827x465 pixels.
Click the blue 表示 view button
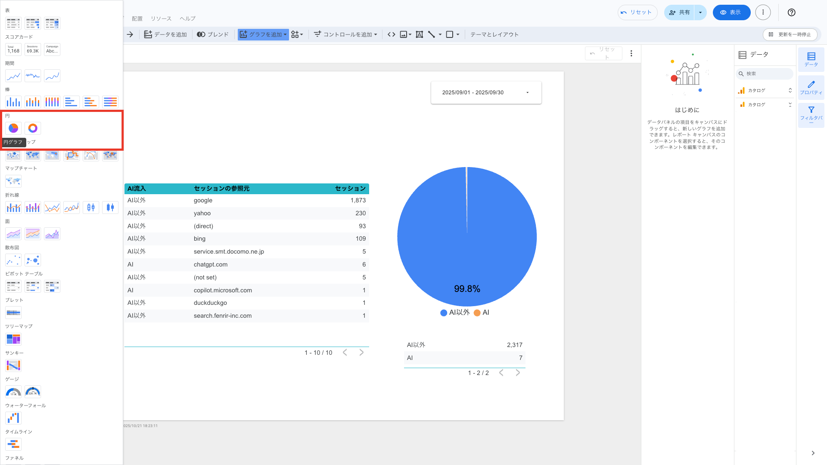[731, 12]
